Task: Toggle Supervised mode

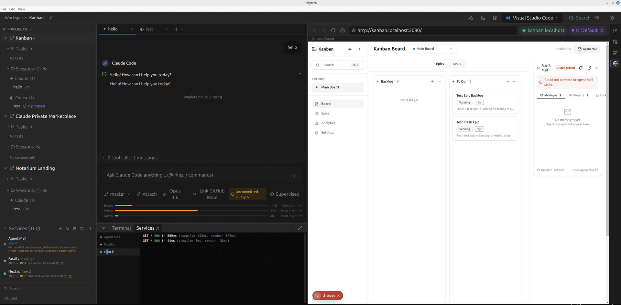Action: pyautogui.click(x=285, y=194)
